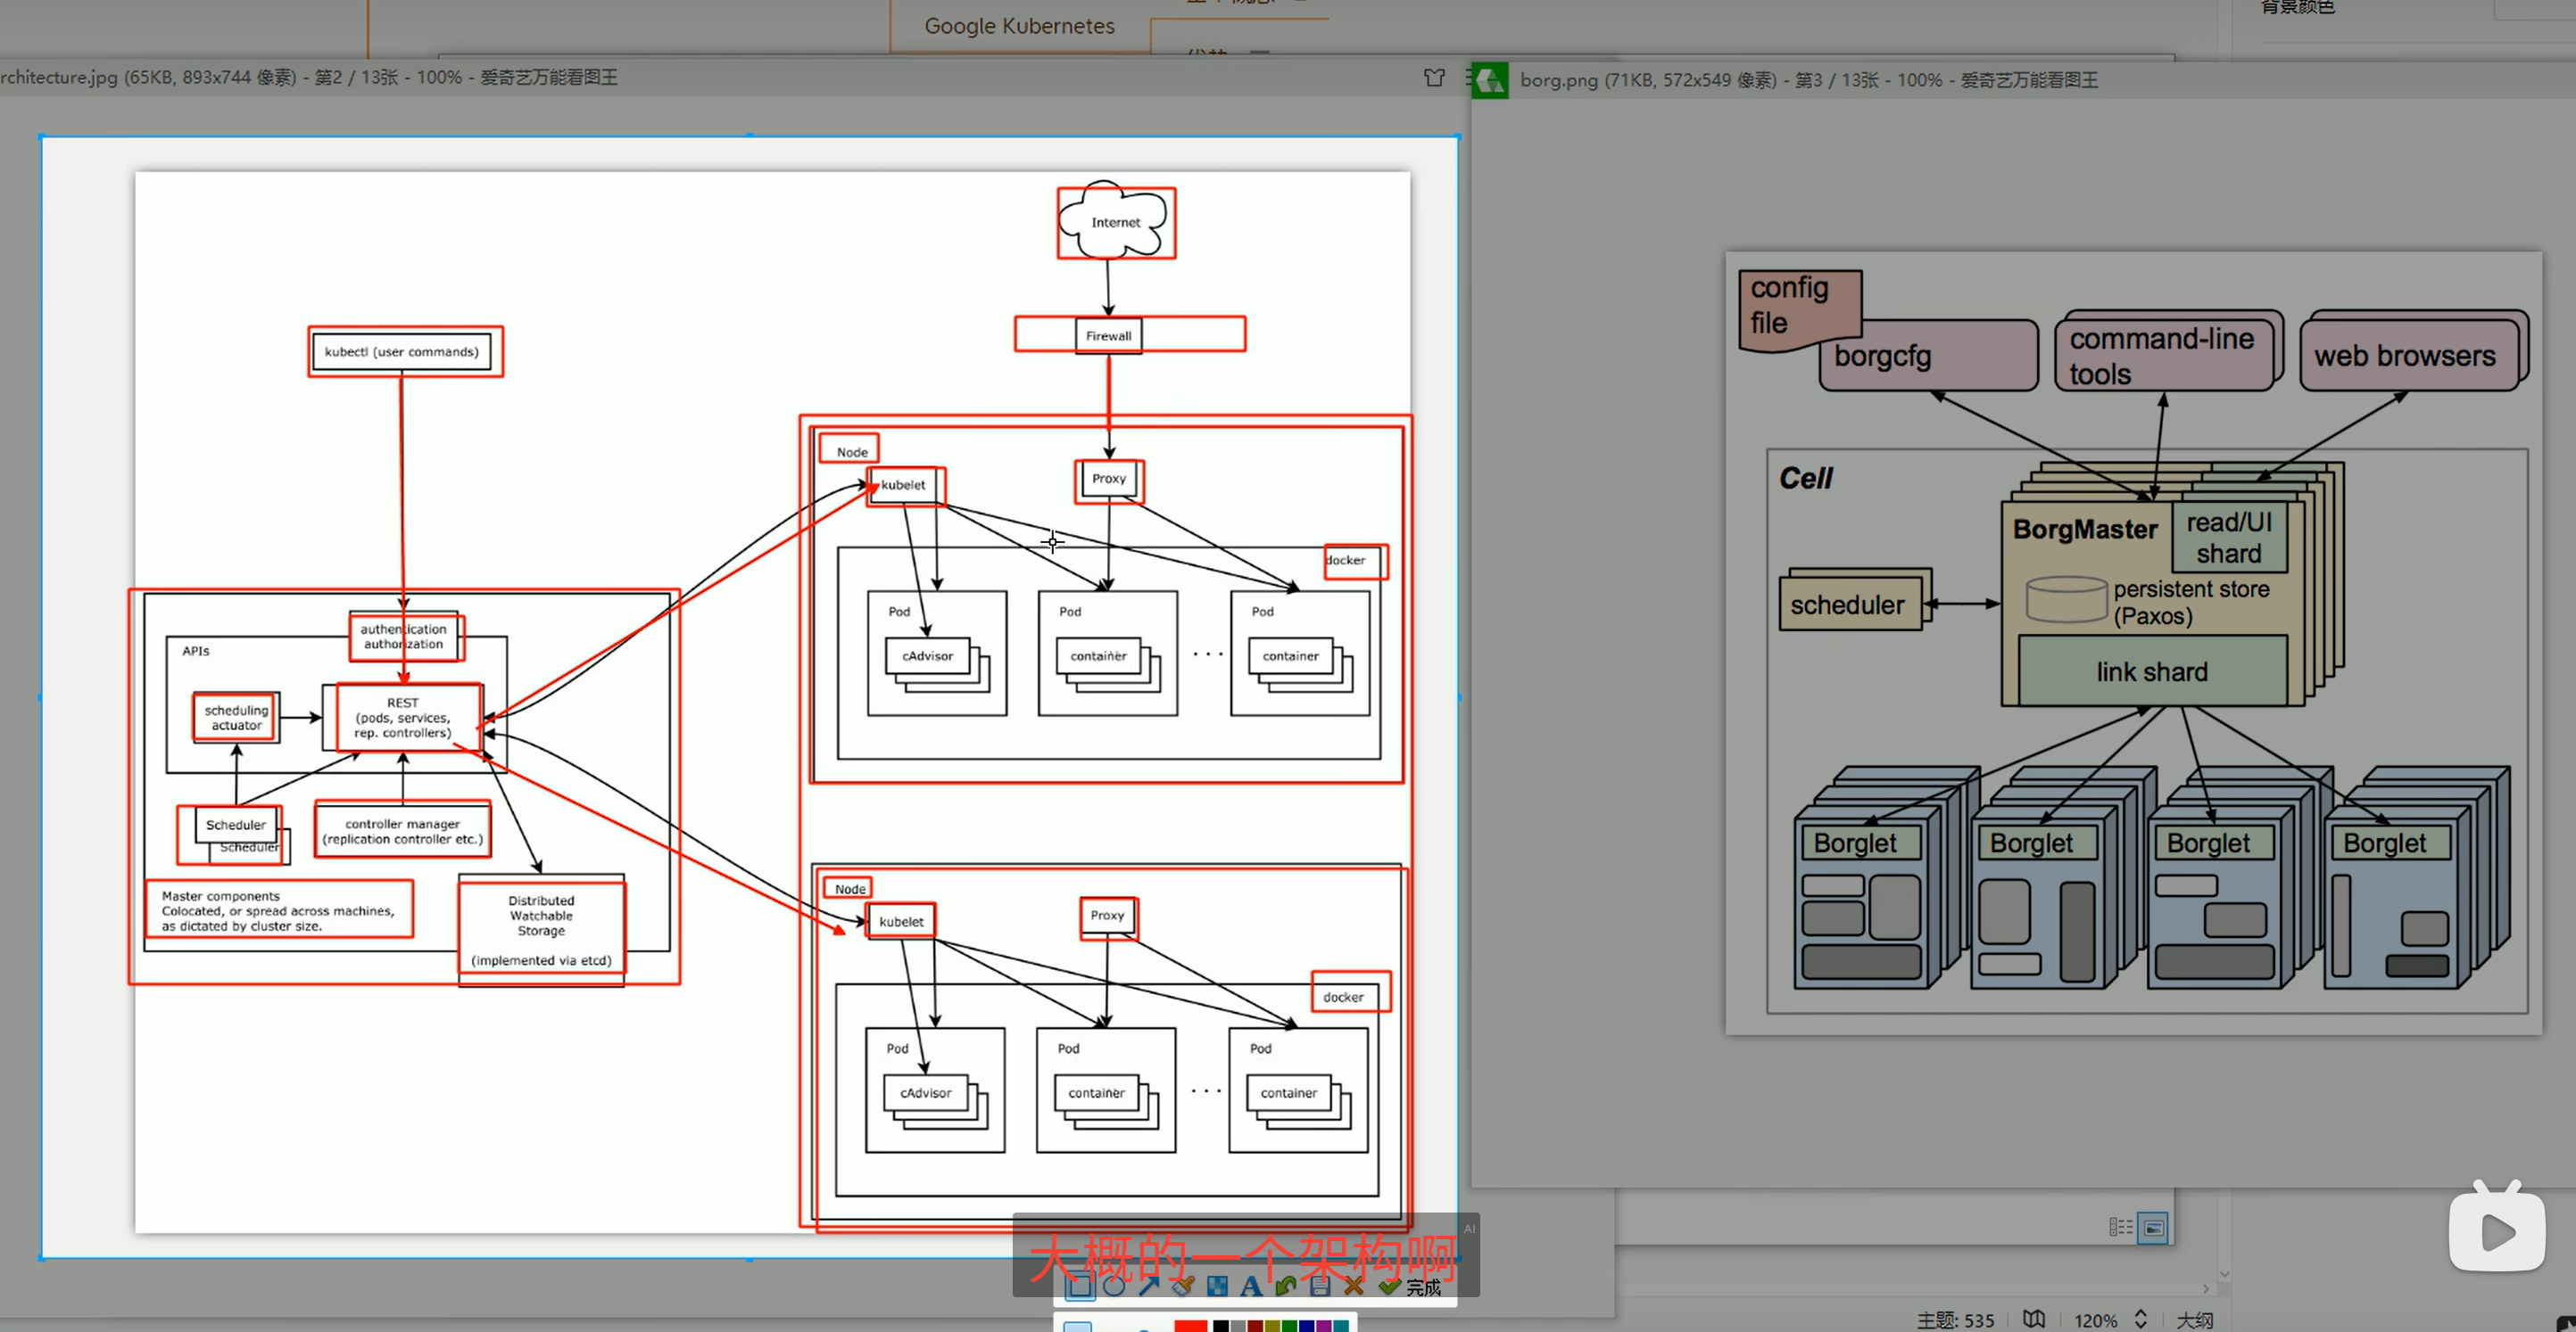
Task: Open the 大纲 outline view
Action: (x=2194, y=1320)
